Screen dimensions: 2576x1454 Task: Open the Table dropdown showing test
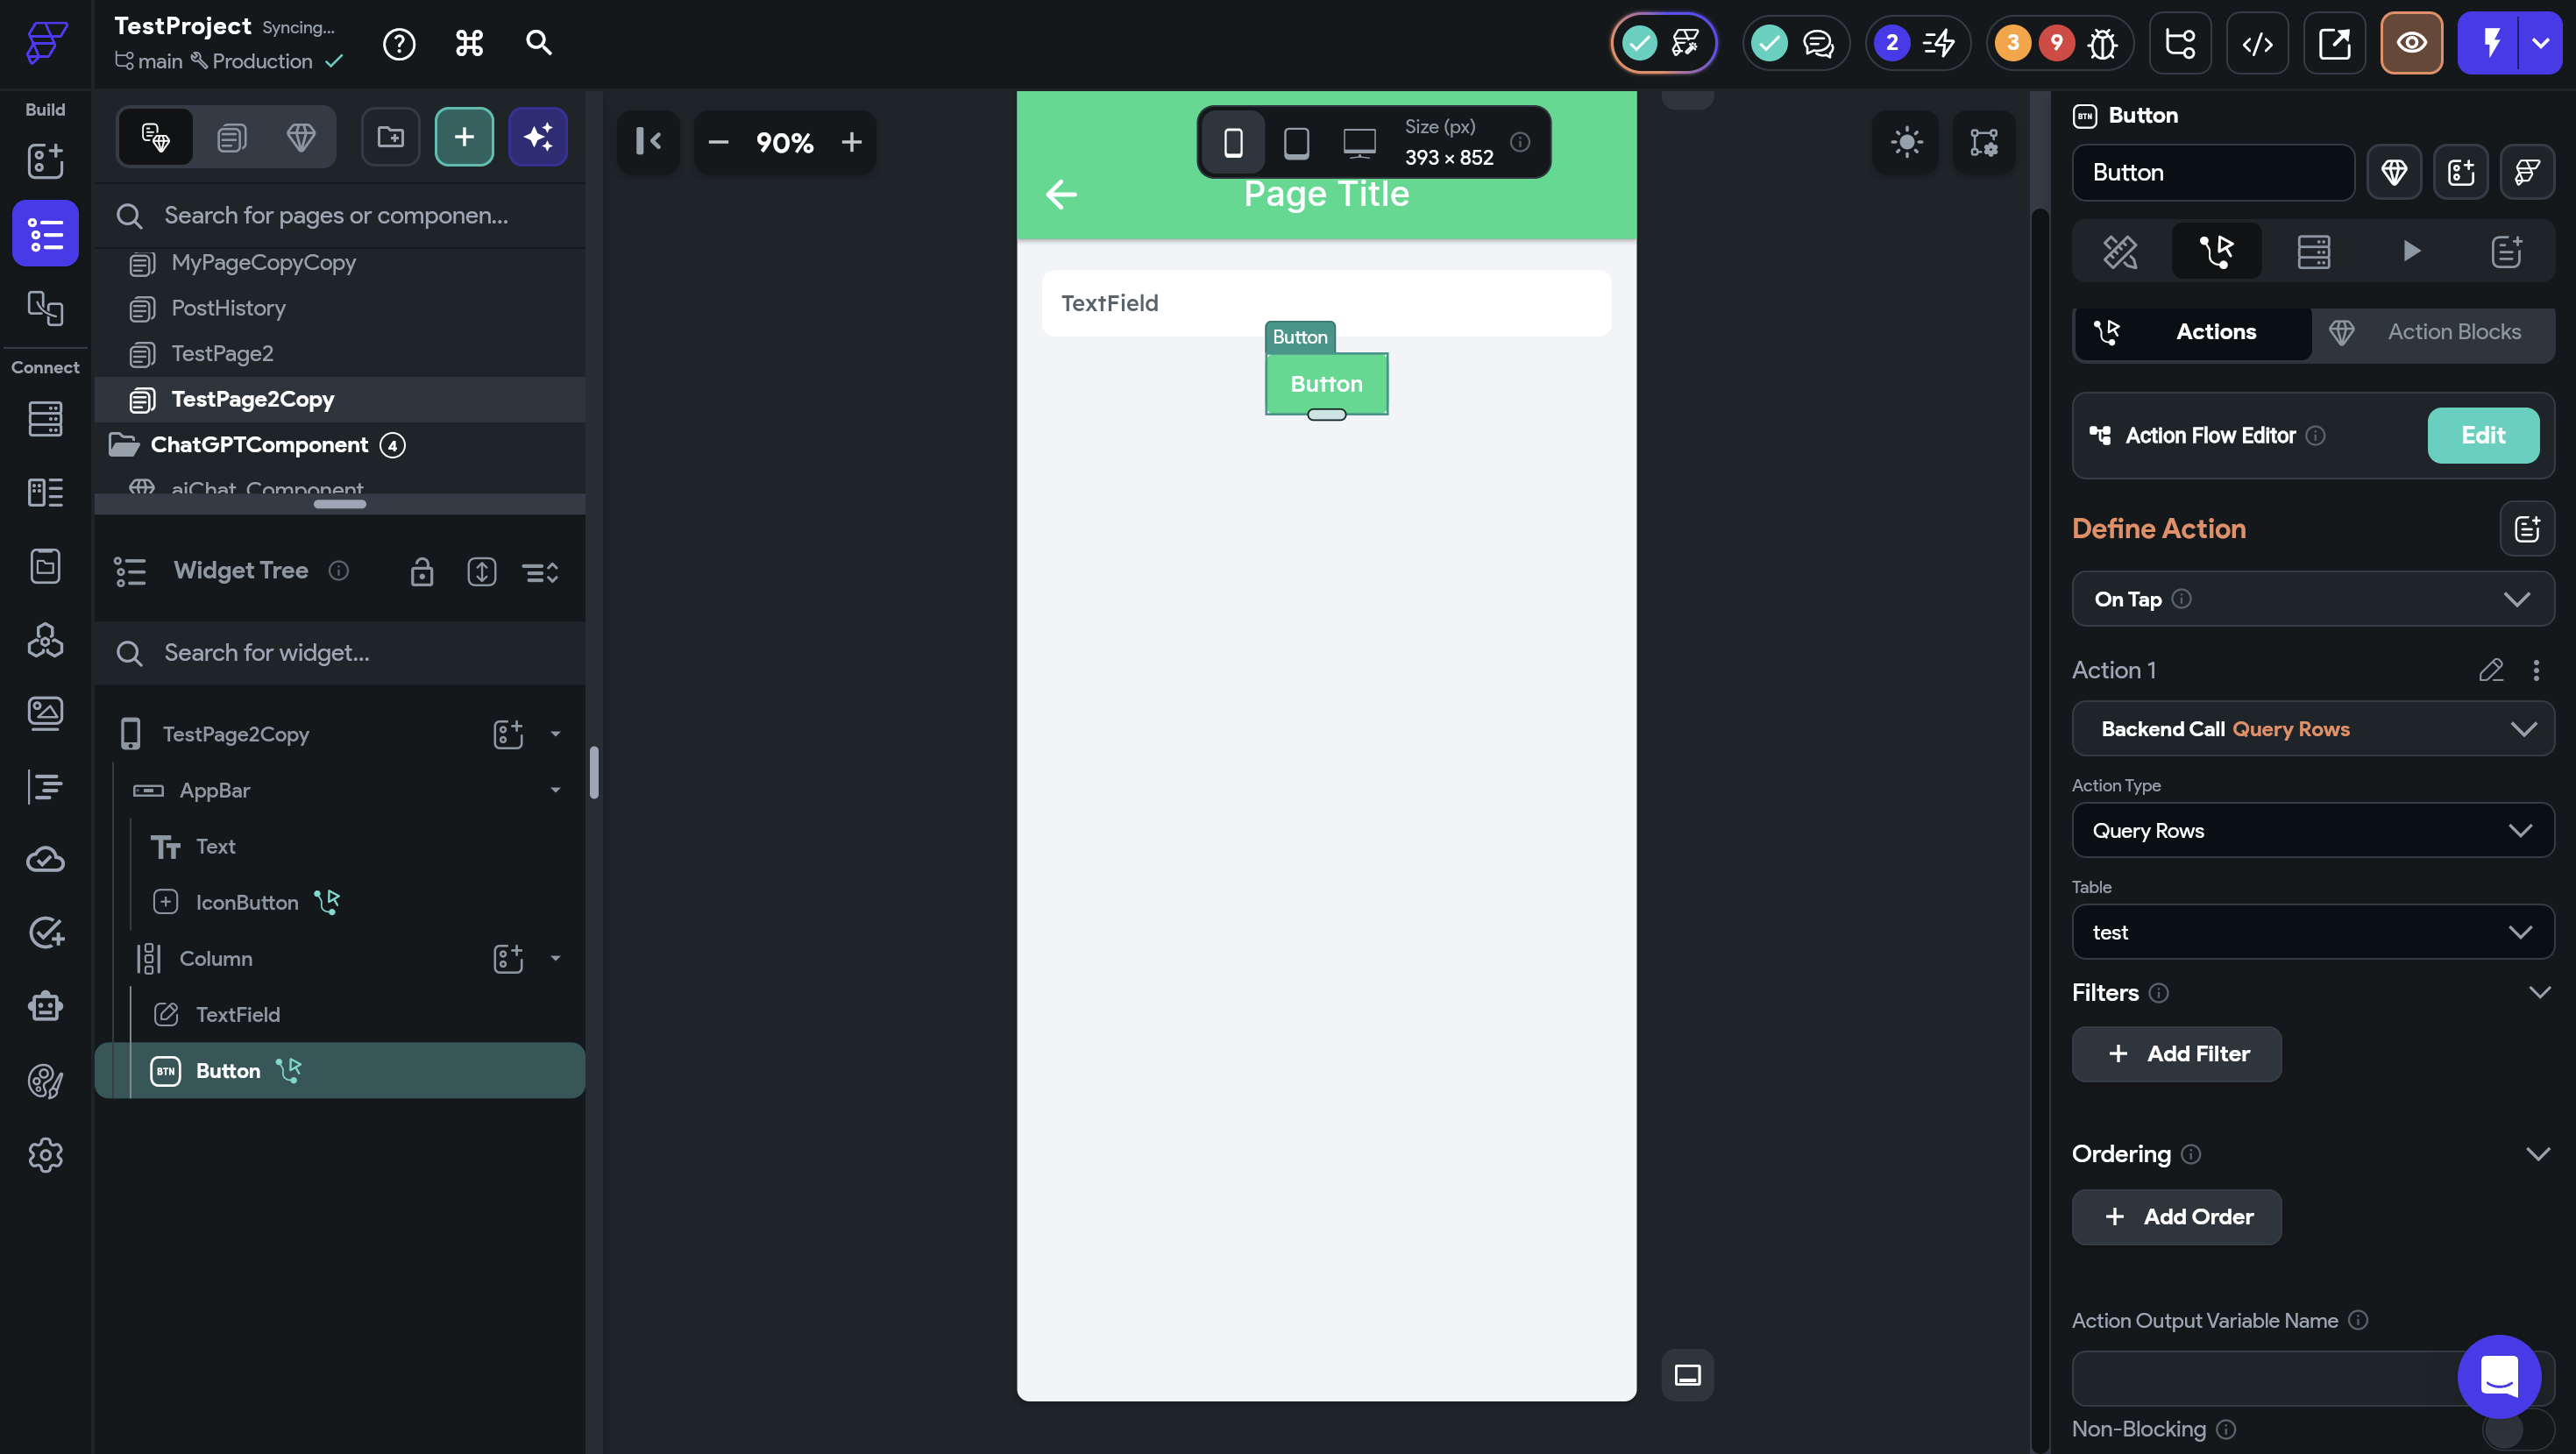pyautogui.click(x=2312, y=932)
